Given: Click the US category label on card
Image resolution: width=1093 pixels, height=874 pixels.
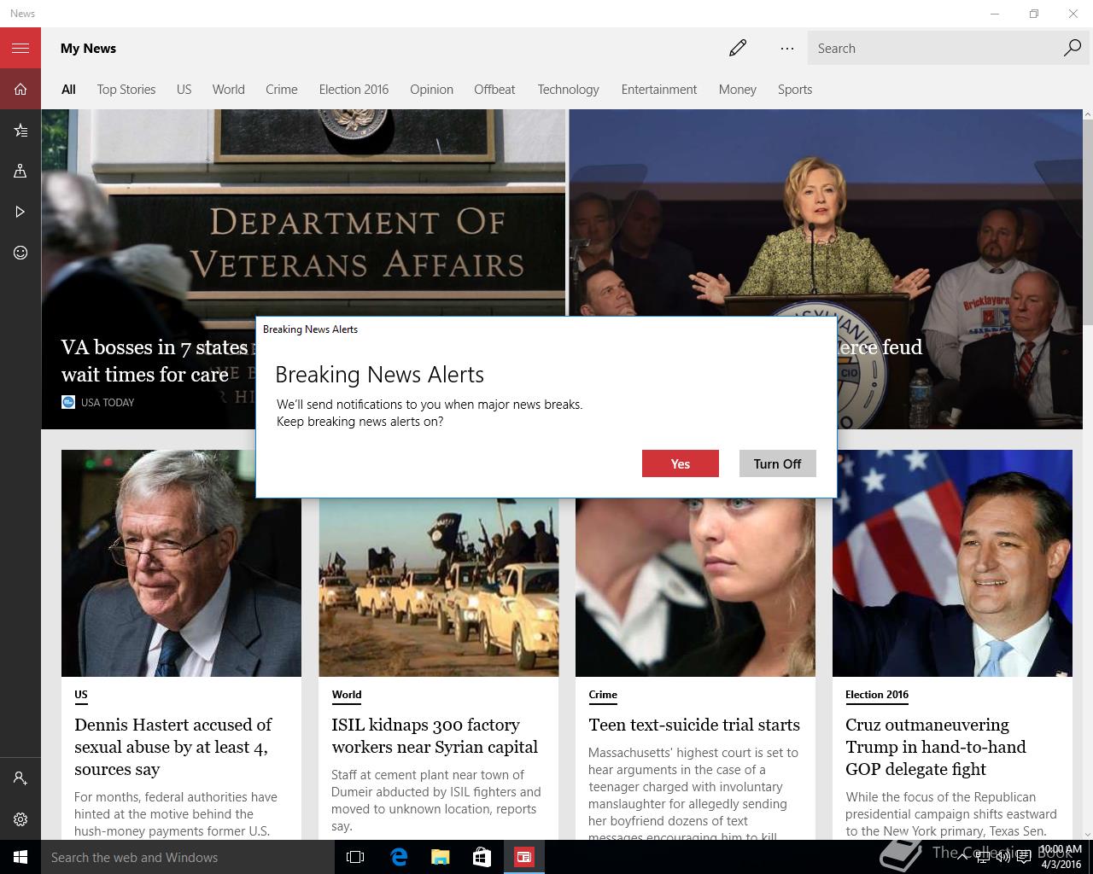Looking at the screenshot, I should click(81, 695).
